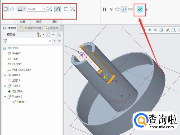Image resolution: width=180 pixels, height=135 pixels.
Task: Switch to the 模型树 model tree tab
Action: click(10, 28)
